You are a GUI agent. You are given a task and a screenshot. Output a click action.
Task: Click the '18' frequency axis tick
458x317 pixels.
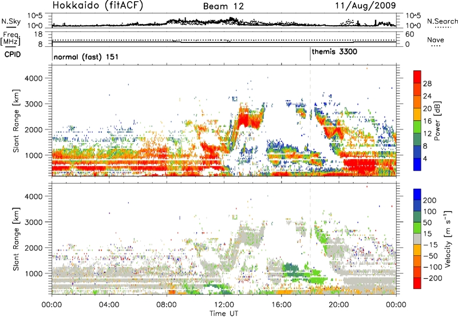coord(38,34)
